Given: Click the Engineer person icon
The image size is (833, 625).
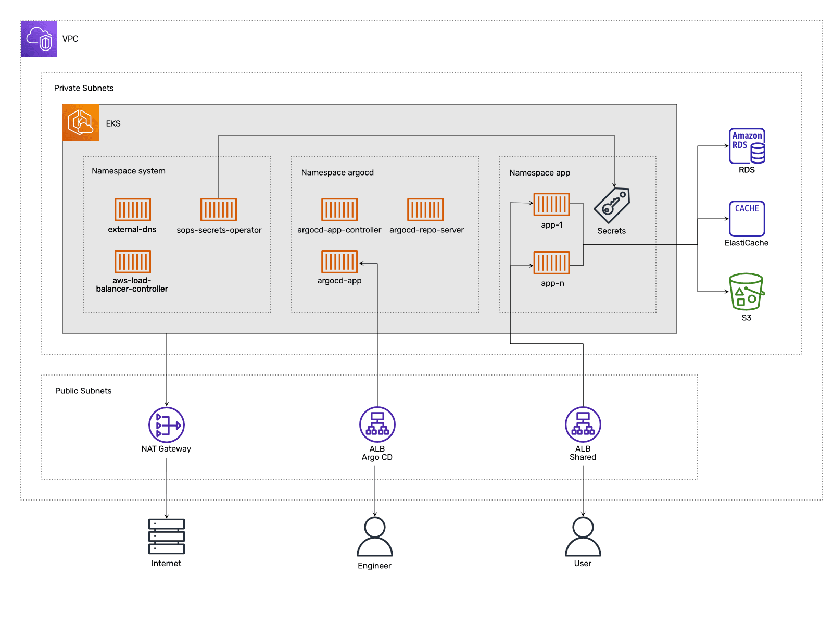Looking at the screenshot, I should pos(375,536).
